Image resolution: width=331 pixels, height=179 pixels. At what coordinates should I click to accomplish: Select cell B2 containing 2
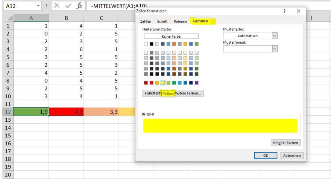coord(66,34)
